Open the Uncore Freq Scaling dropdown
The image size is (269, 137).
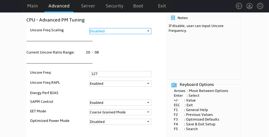(120, 31)
